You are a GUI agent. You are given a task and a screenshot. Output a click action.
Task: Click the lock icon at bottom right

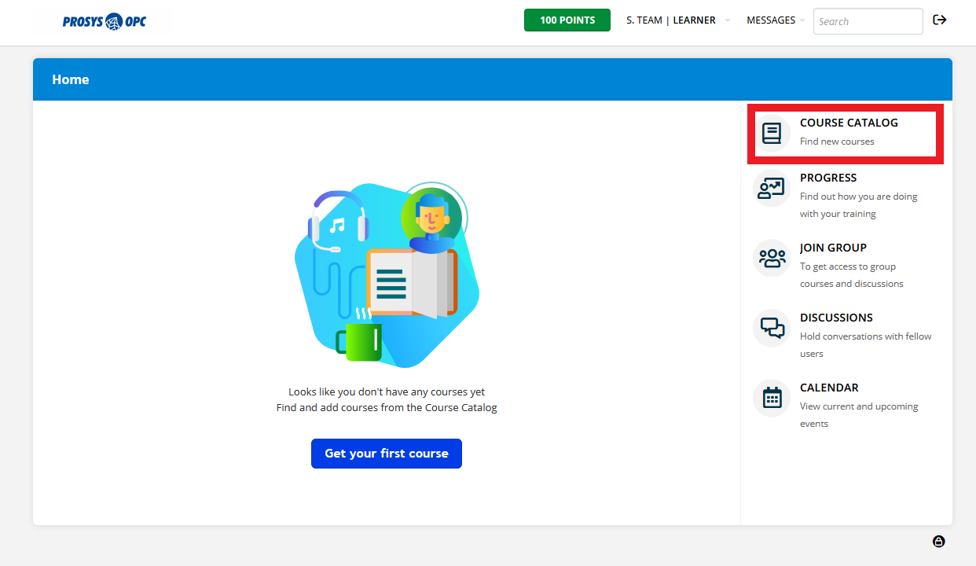tap(938, 541)
